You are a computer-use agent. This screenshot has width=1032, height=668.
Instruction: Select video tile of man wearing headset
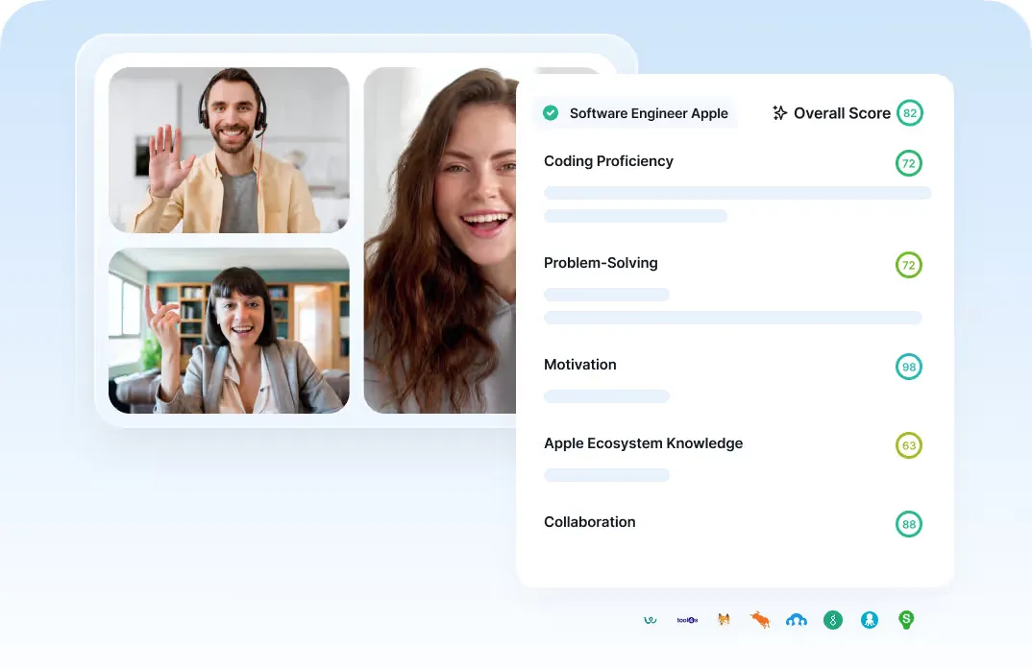[x=229, y=150]
